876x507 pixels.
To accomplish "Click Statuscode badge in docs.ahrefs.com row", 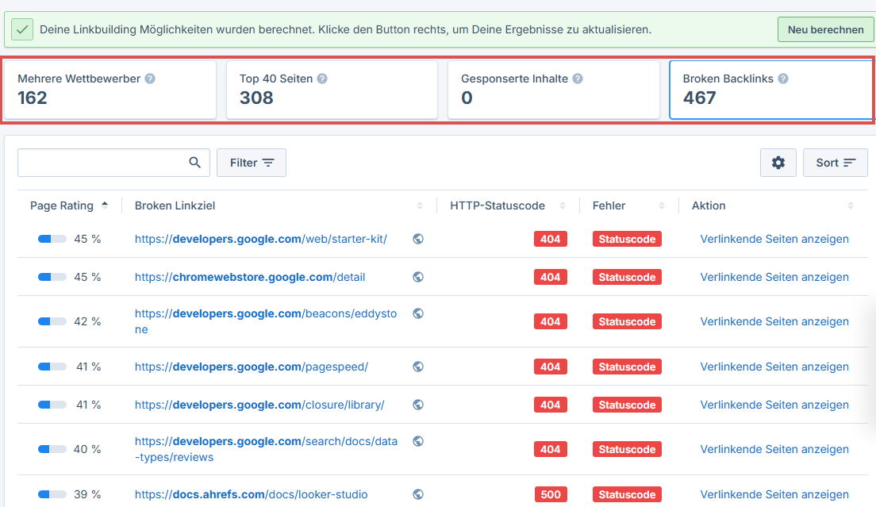I will coord(627,494).
